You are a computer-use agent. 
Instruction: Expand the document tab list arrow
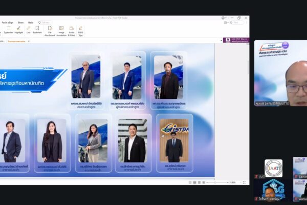[x=222, y=40]
